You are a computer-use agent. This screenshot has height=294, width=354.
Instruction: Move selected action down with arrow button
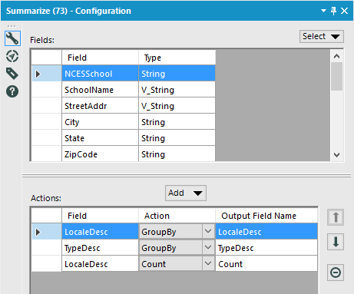click(x=336, y=242)
